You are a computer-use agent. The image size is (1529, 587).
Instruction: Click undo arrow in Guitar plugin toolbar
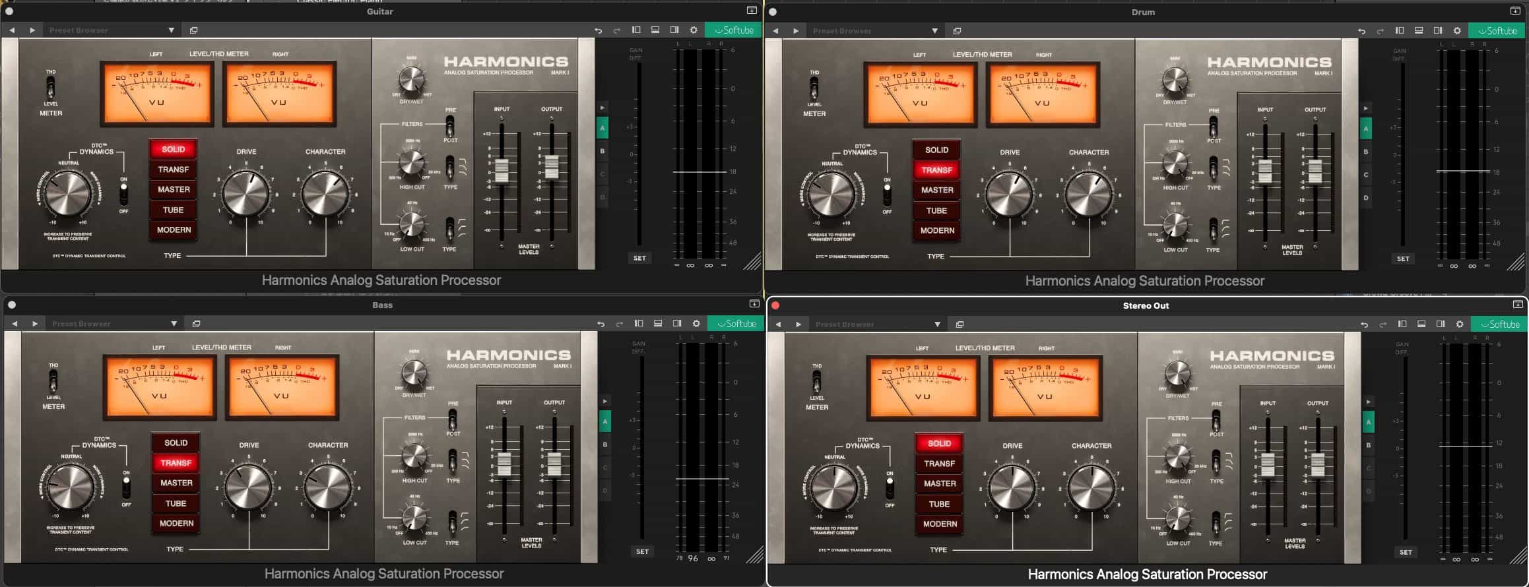tap(598, 30)
